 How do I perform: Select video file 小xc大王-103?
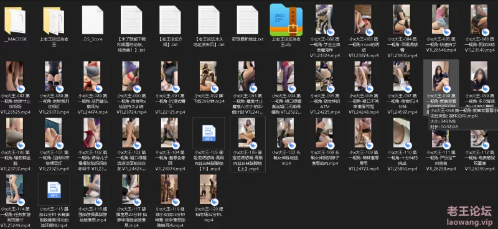click(x=131, y=133)
